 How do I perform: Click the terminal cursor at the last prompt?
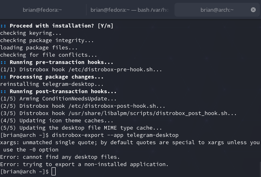coord(53,172)
